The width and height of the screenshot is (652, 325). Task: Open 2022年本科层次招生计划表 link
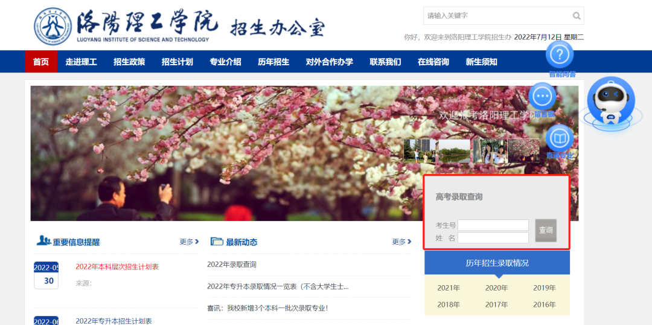coord(117,267)
